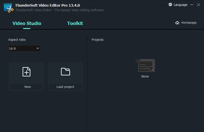This screenshot has width=204, height=132.
Task: Click the house Homepage icon
Action: click(177, 23)
